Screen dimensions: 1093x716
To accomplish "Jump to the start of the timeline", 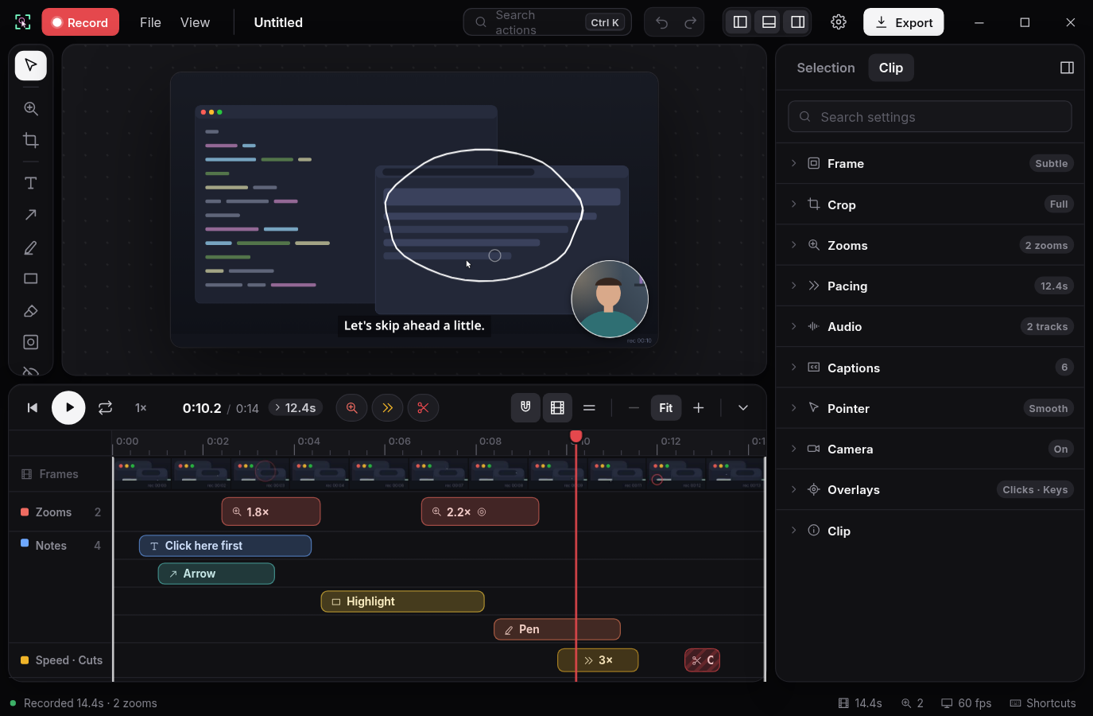I will [x=33, y=408].
